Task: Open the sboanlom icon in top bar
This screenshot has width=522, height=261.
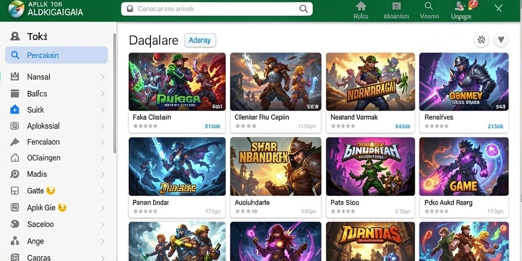Action: [x=396, y=6]
